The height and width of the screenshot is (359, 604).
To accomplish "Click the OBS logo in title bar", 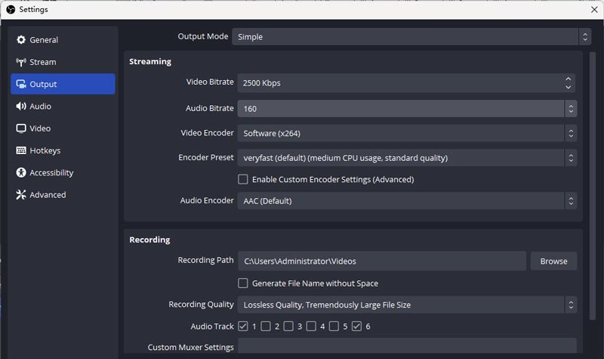I will [x=11, y=9].
